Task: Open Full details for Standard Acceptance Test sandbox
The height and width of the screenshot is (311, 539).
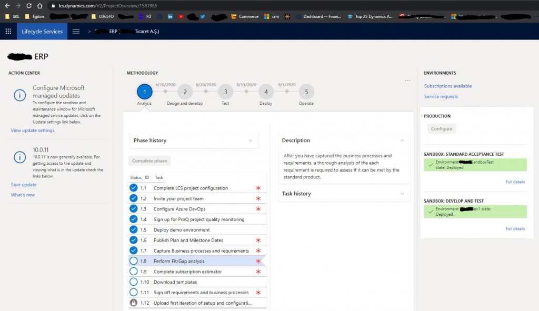Action: (515, 182)
